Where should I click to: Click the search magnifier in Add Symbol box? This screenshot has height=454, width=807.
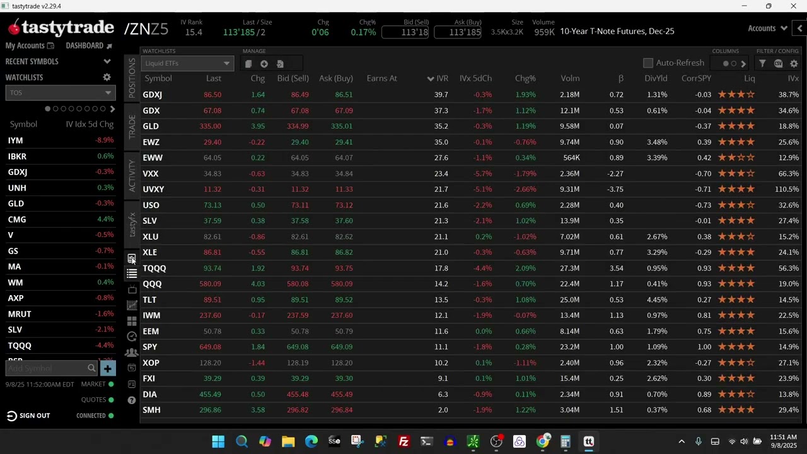coord(91,368)
